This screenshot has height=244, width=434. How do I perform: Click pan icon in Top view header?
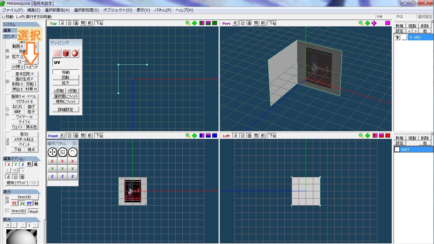[194, 23]
